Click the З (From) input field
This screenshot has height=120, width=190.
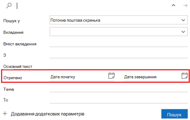(119, 55)
